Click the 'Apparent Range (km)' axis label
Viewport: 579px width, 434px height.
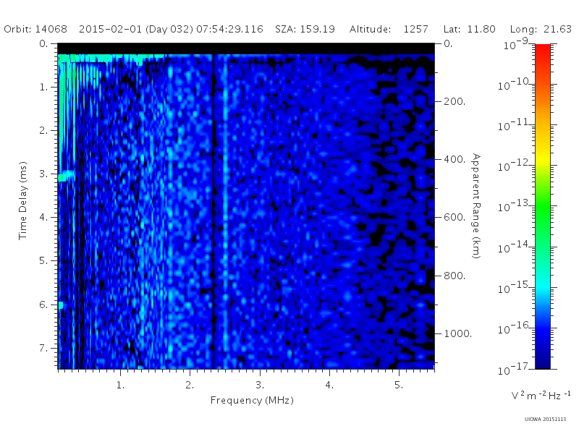coord(476,206)
